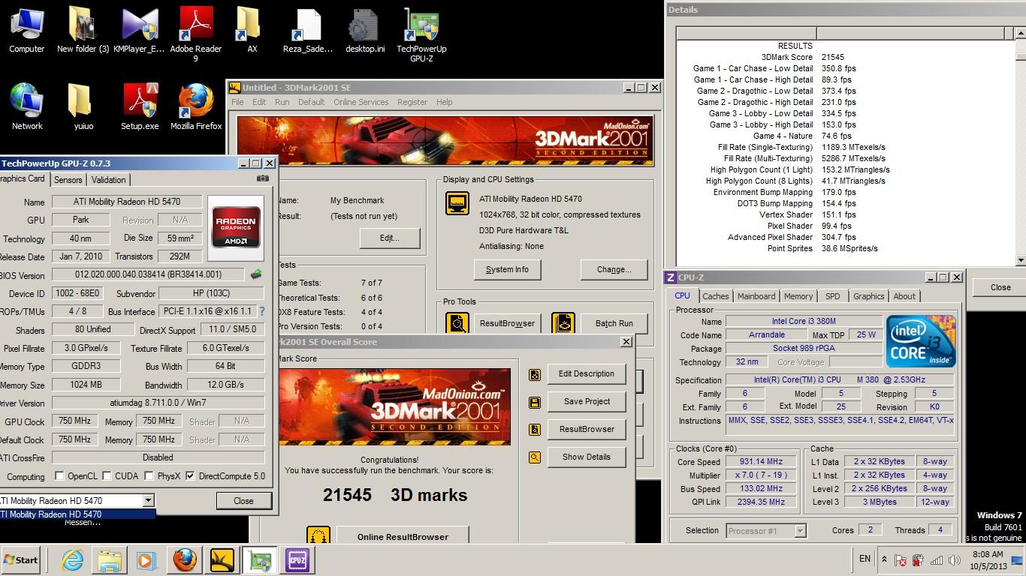Screen dimensions: 1026x576
Task: Click the Online ResultBrowser button
Action: (403, 536)
